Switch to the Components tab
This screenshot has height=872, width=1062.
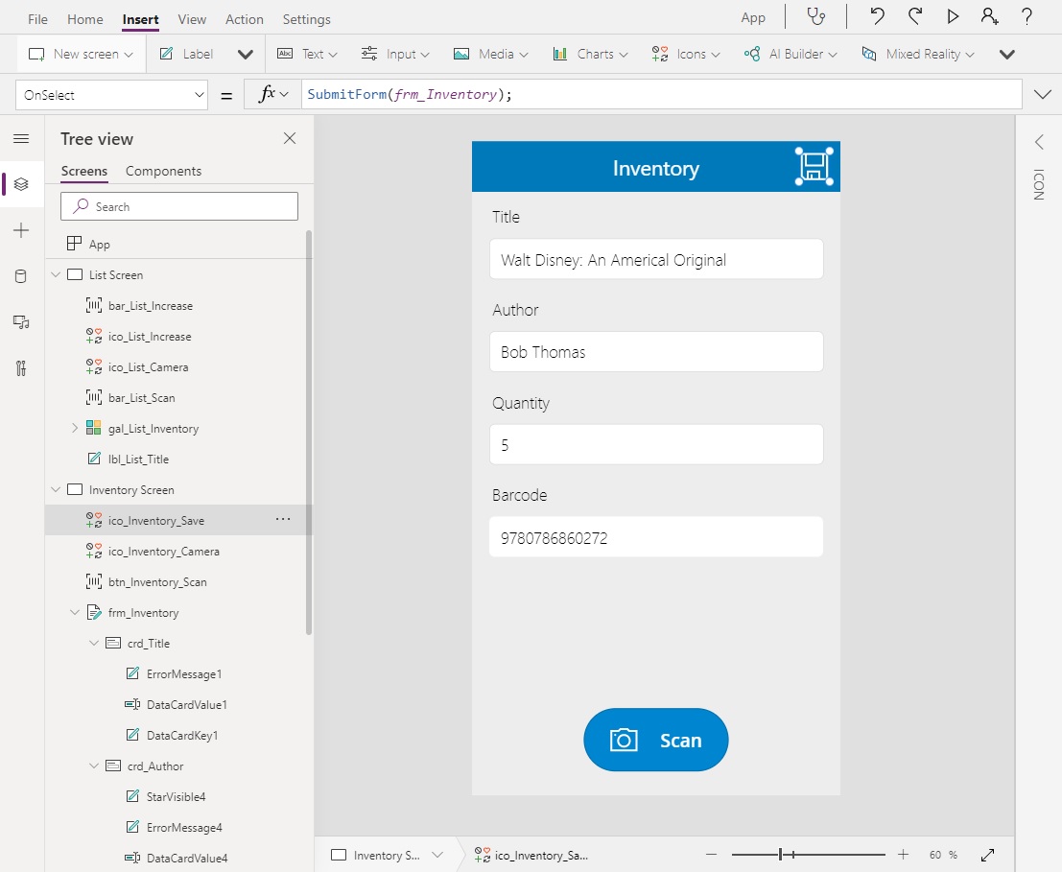tap(163, 172)
